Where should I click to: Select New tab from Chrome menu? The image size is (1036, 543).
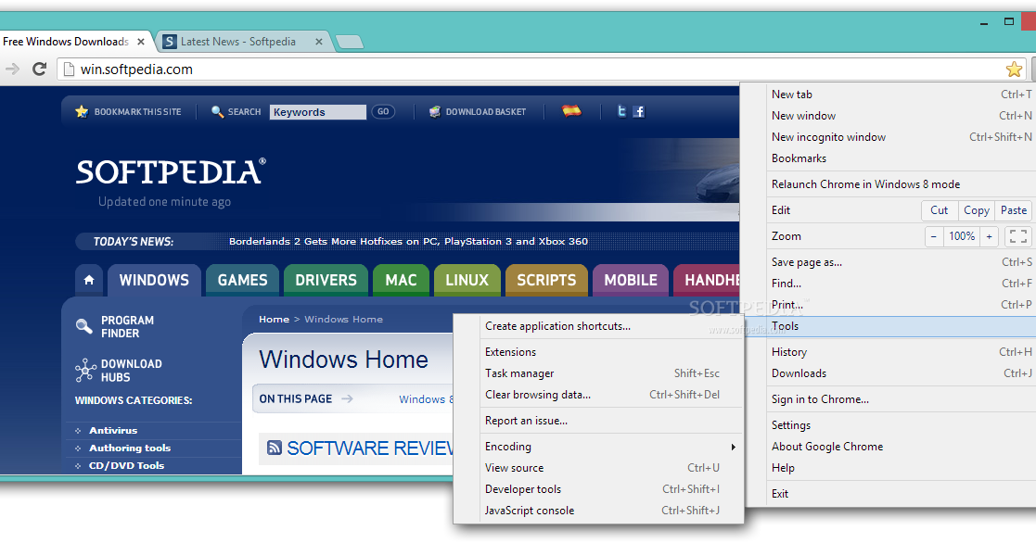coord(890,95)
